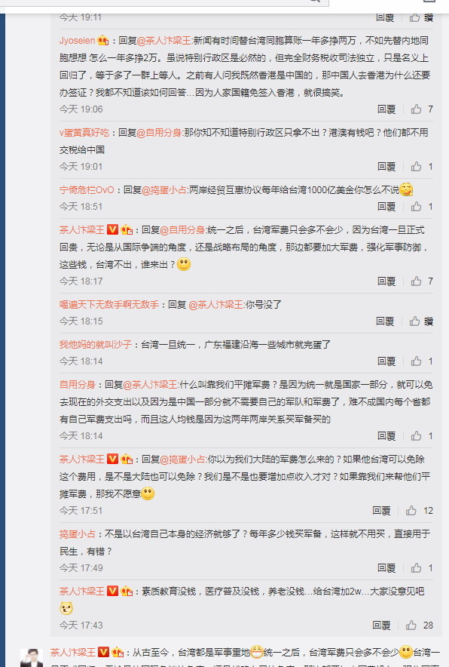Like the 18:17 comment by 茶人汴梁王
This screenshot has height=667, width=449.
coord(416,281)
